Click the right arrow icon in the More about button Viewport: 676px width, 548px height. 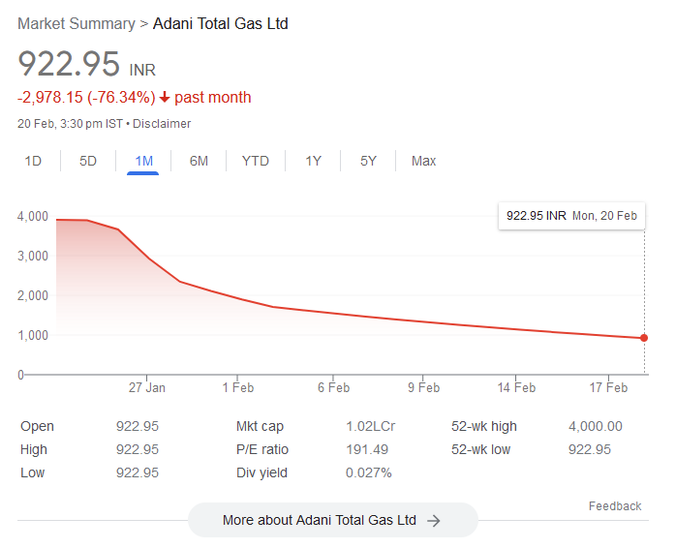(x=434, y=521)
